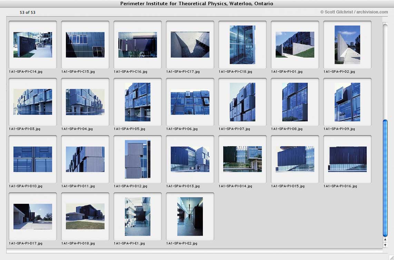394x260 pixels.
Task: Click the thumbnail for 1A1-SPA-PI-C16.jpg
Action: [x=138, y=45]
